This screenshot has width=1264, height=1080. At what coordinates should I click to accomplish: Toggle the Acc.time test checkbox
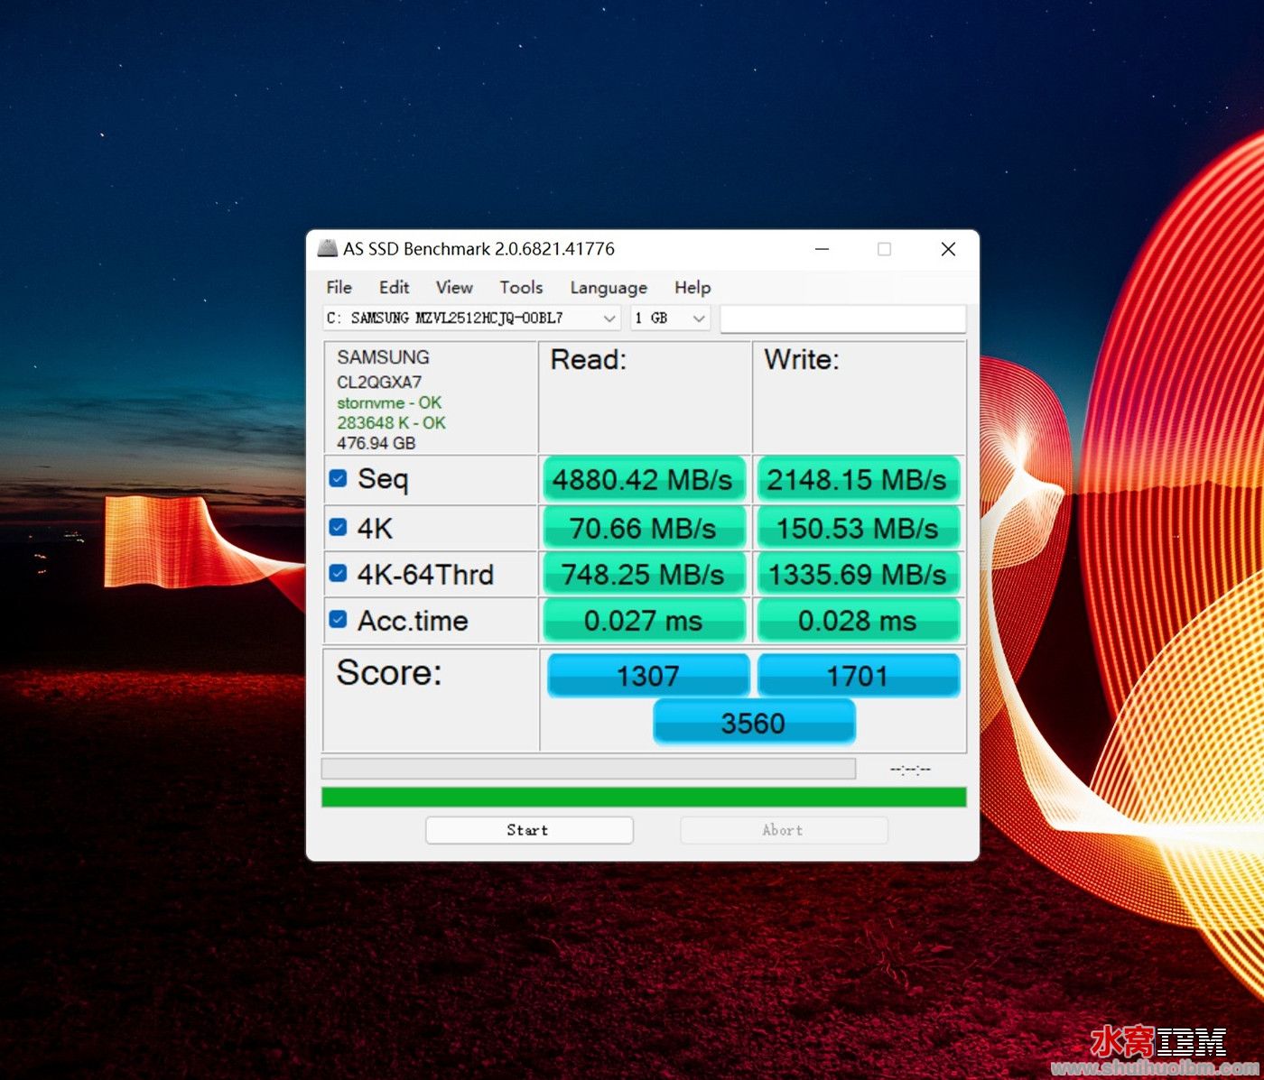[x=338, y=620]
